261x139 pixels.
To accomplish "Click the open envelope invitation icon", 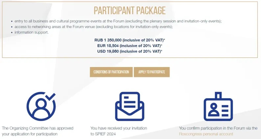I will 130,106.
